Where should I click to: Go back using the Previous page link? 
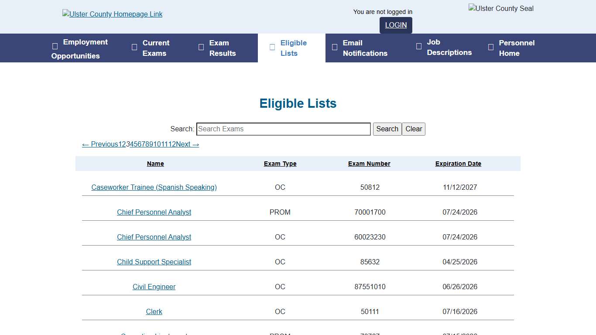[100, 144]
